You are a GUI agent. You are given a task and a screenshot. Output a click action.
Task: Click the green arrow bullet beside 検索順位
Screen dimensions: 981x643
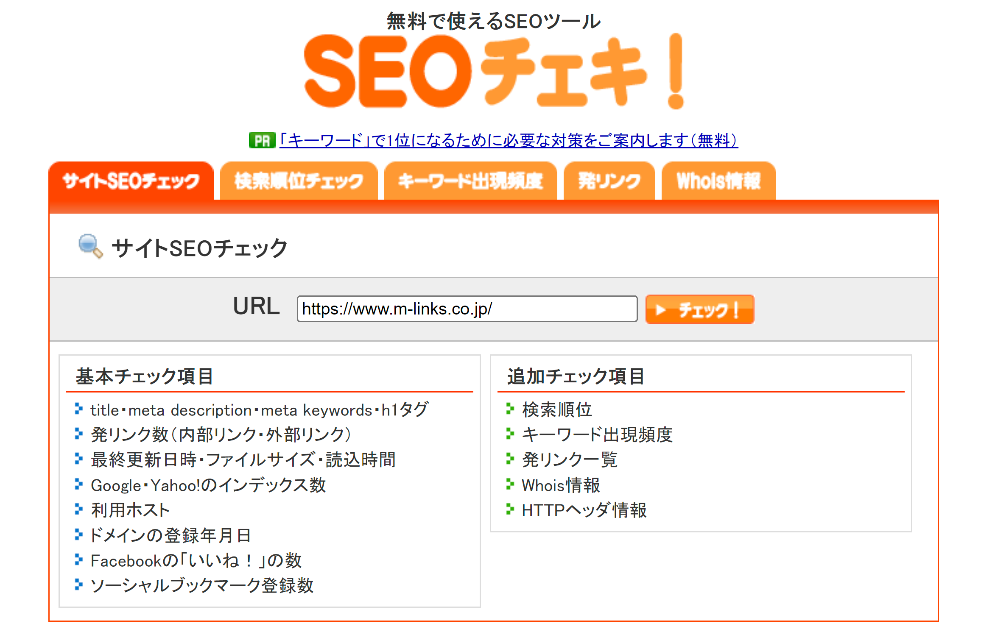[x=510, y=409]
